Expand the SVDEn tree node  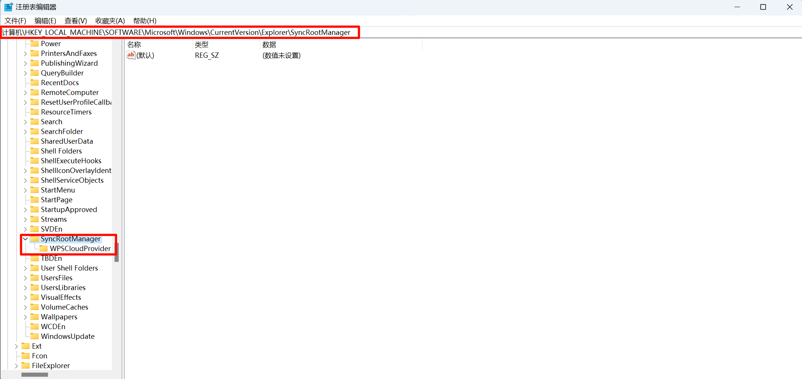25,229
